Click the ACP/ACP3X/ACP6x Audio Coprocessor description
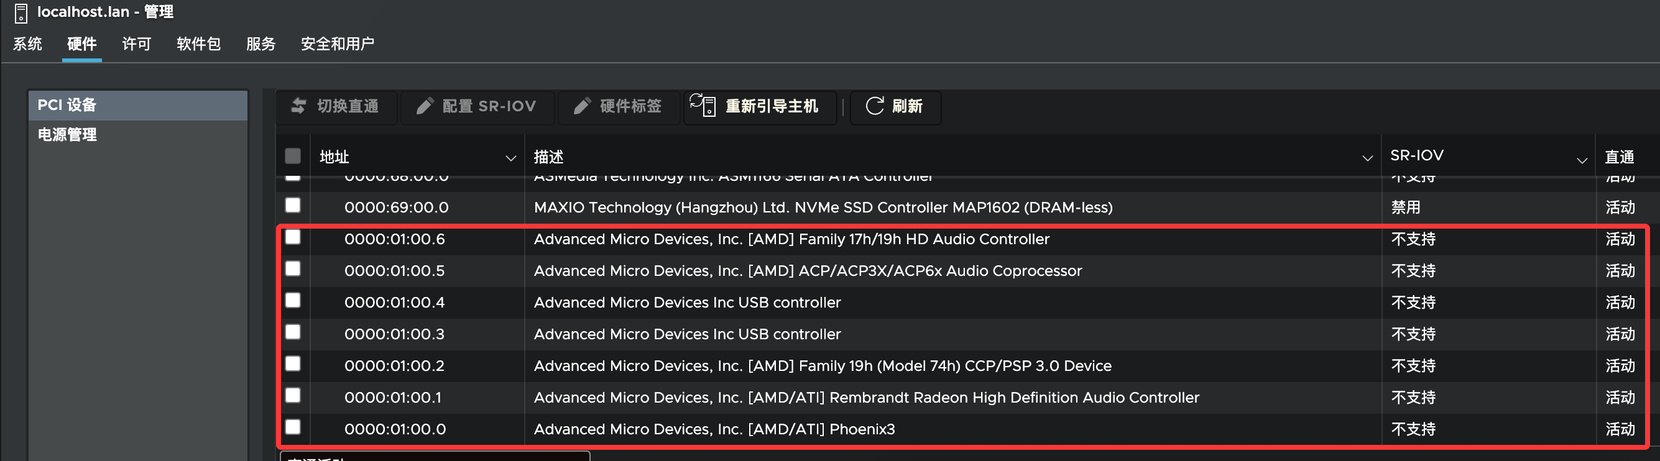The height and width of the screenshot is (461, 1660). 808,270
